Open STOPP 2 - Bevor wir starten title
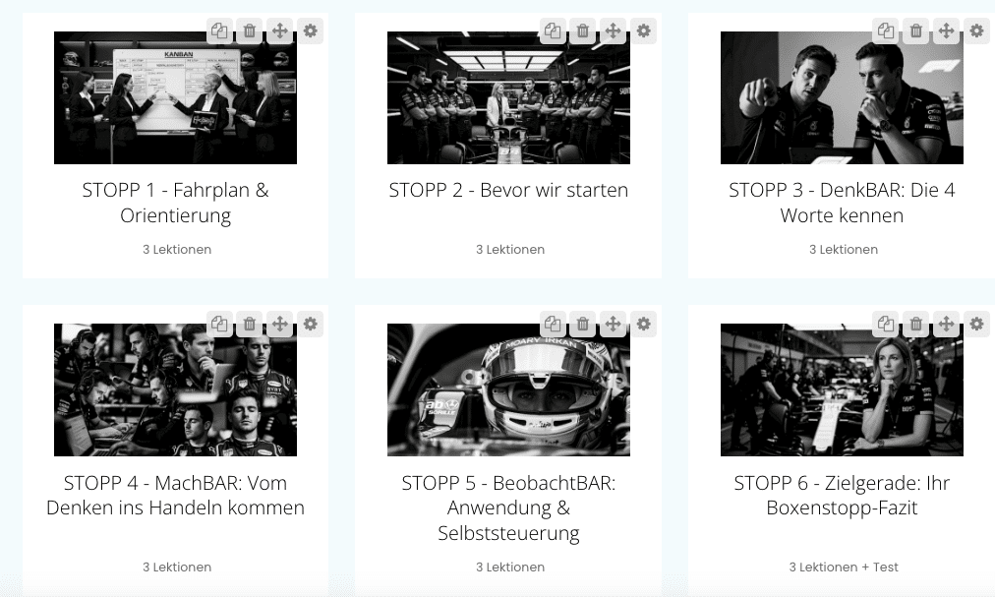 [x=508, y=190]
